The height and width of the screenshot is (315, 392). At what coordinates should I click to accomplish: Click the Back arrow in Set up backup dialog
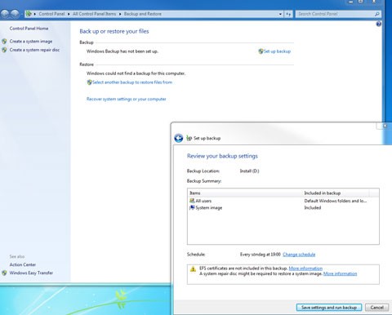(x=179, y=138)
